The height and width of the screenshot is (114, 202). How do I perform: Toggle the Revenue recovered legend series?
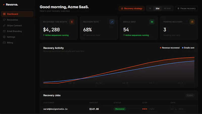click(x=170, y=48)
